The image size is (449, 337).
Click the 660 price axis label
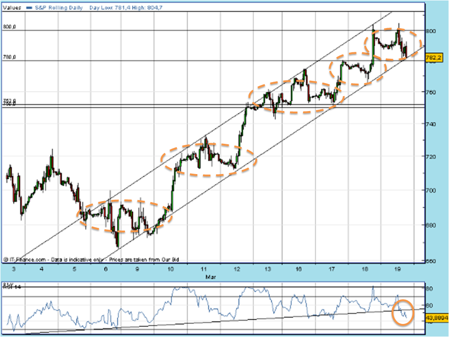[431, 261]
